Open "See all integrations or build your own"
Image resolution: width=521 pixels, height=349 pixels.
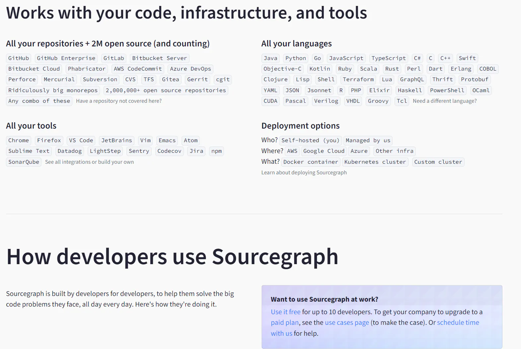[x=89, y=162]
